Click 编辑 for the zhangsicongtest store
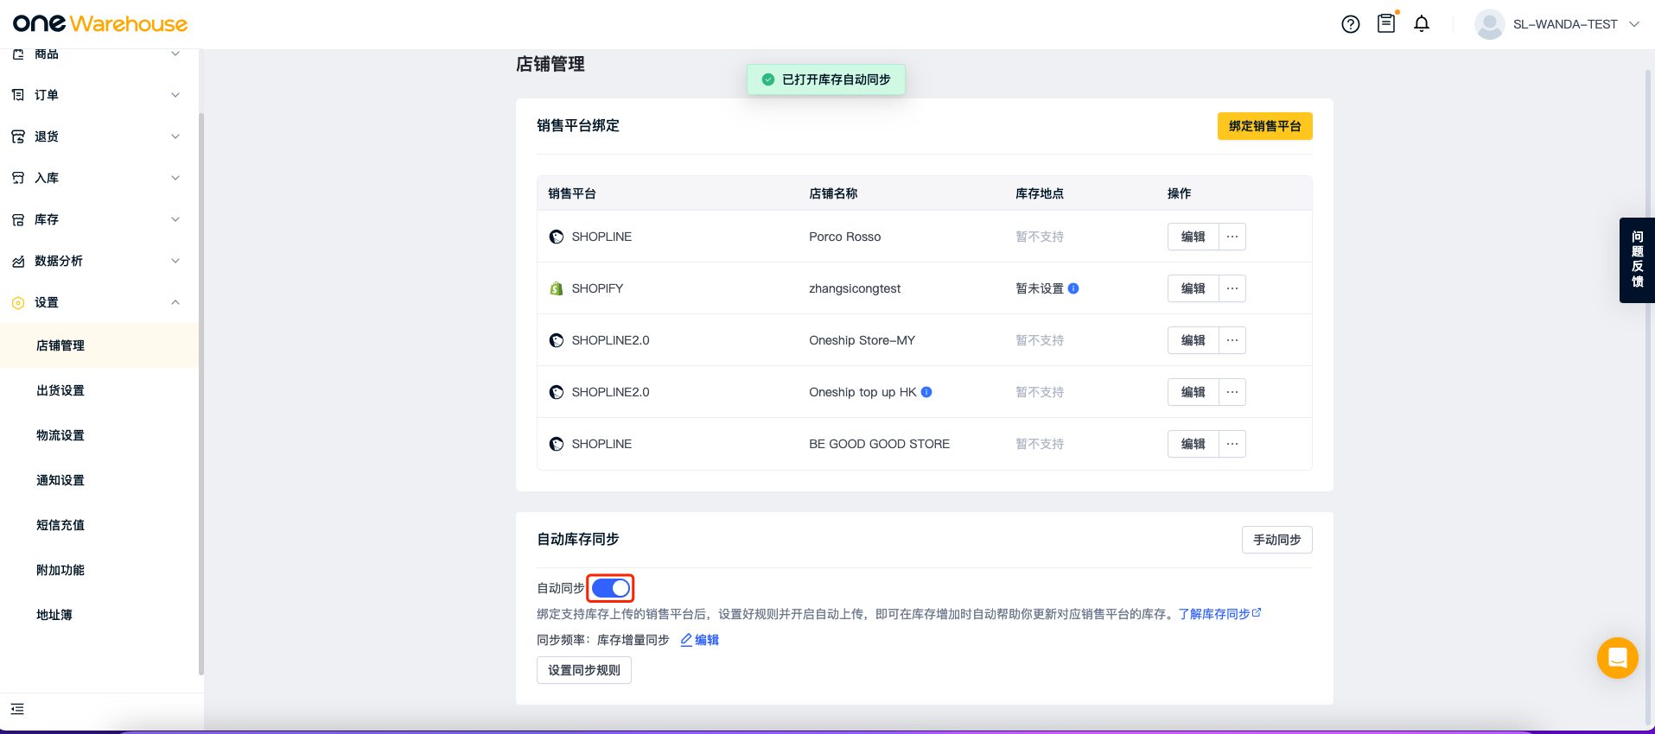This screenshot has height=734, width=1655. tap(1193, 288)
